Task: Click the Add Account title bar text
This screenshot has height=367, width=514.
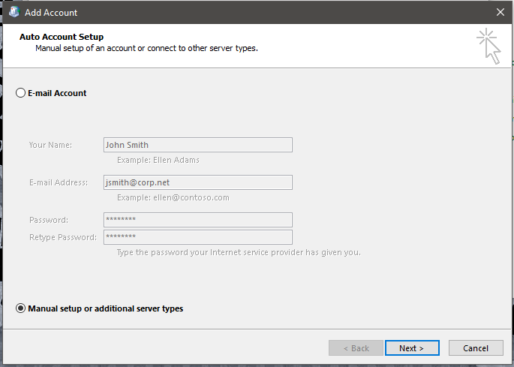Action: pyautogui.click(x=51, y=13)
